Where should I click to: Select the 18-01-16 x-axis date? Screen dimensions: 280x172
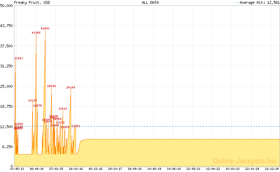pyautogui.click(x=76, y=169)
